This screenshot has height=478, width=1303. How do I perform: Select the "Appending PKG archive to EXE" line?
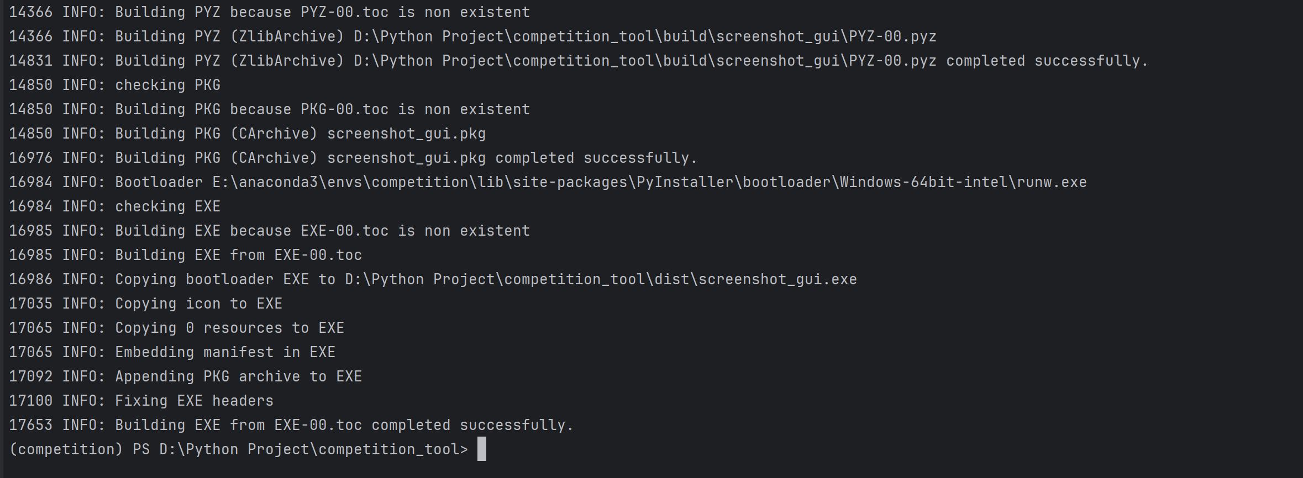(x=238, y=376)
